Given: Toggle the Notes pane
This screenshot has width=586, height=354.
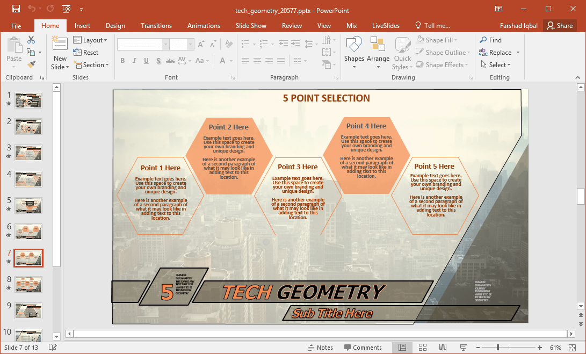Looking at the screenshot, I should (x=320, y=348).
